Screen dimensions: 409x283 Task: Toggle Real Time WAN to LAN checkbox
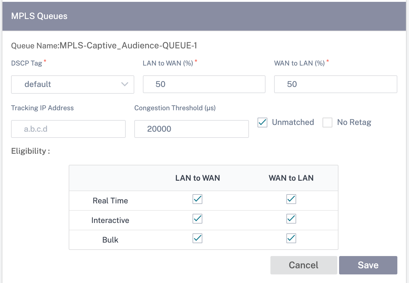click(291, 199)
